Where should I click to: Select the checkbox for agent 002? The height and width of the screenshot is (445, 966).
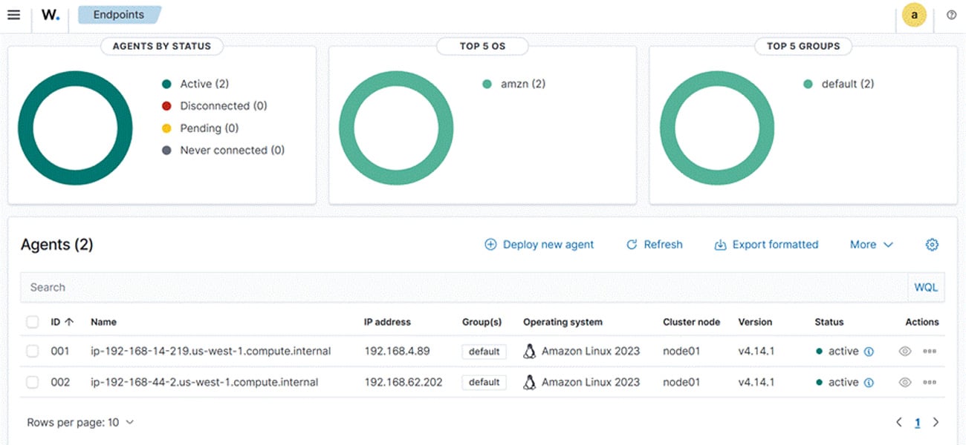click(32, 382)
